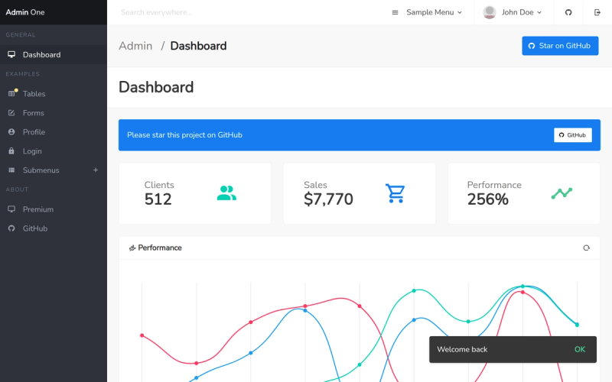Click the chart icon beside Performance heading
Screen dimensions: 612x382
coord(132,248)
